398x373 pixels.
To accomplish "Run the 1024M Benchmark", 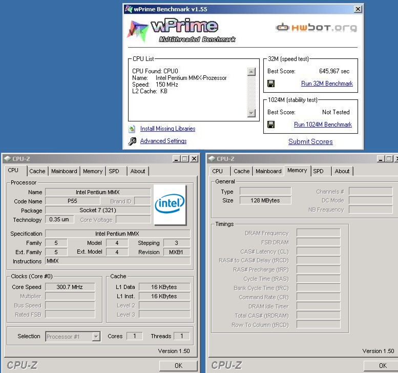I will pyautogui.click(x=323, y=125).
